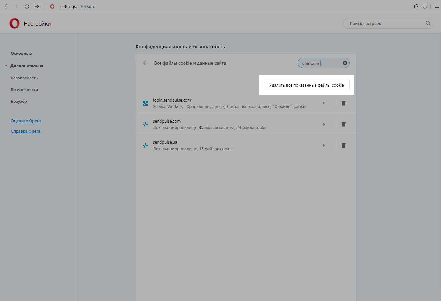Click the Конфиденциальность и безопасность heading
The height and width of the screenshot is (301, 441).
pos(180,47)
